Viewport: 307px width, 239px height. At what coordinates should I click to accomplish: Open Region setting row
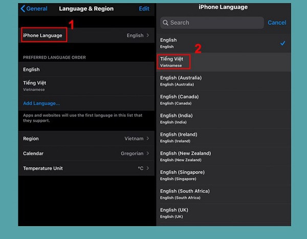point(86,139)
